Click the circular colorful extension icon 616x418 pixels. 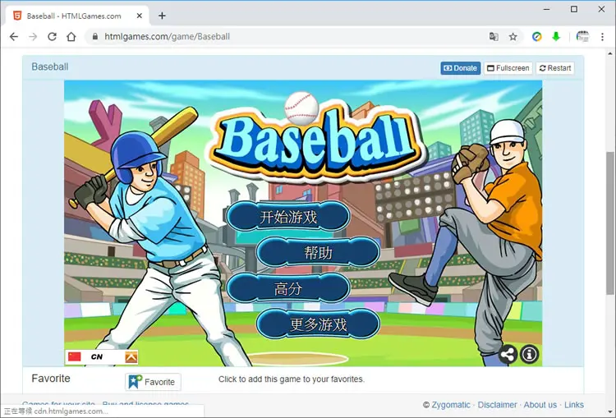(536, 36)
